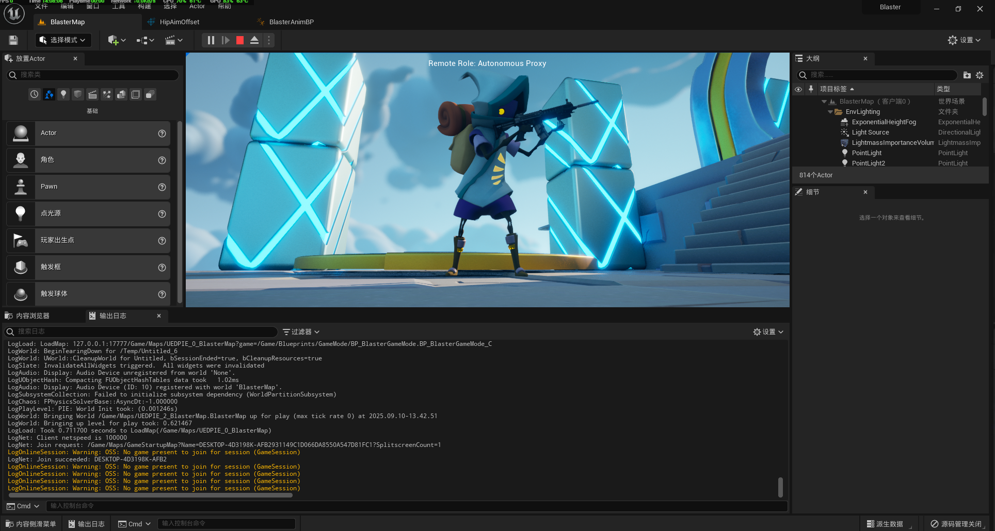Image resolution: width=995 pixels, height=531 pixels.
Task: Select the Pawn entry in place panel
Action: tap(88, 187)
